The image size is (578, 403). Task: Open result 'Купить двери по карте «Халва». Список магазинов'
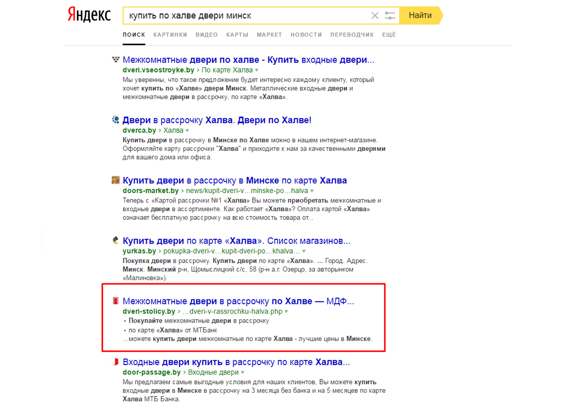[236, 241]
